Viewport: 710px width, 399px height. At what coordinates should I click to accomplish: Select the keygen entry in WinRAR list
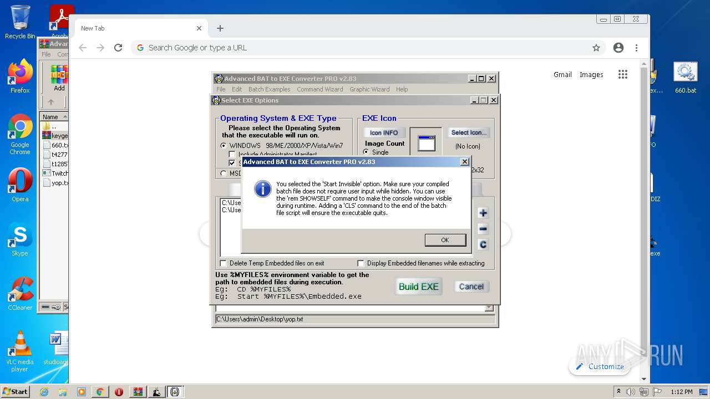[x=55, y=136]
